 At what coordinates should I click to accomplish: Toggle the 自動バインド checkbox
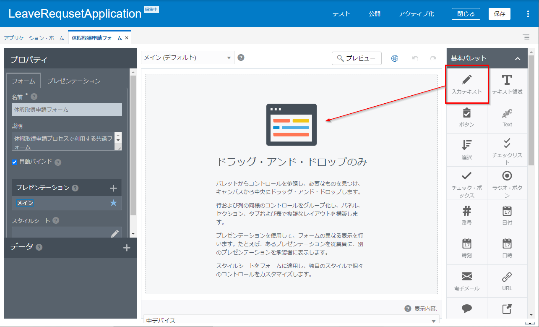click(x=15, y=162)
